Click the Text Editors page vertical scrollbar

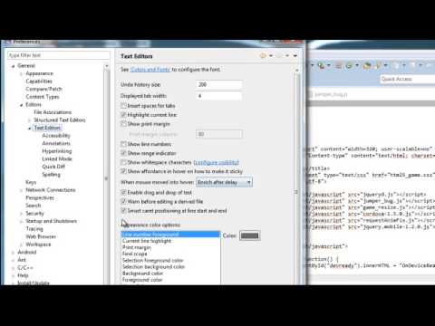click(296, 177)
